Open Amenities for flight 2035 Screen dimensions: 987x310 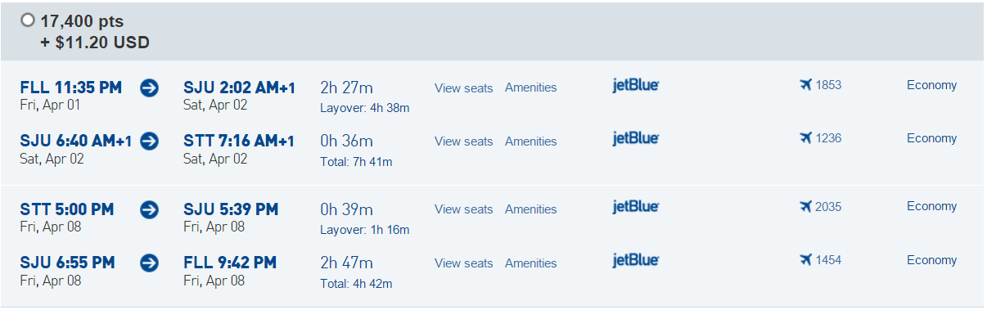click(530, 209)
